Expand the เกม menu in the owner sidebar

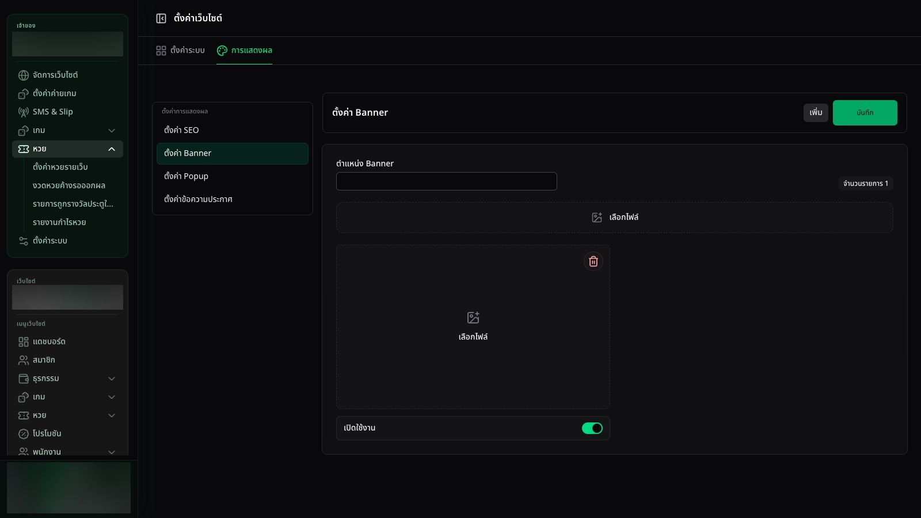coord(112,131)
